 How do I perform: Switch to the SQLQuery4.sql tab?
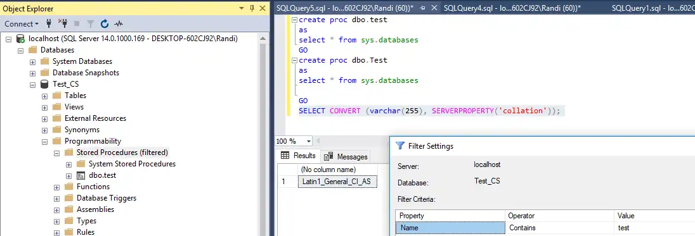(512, 8)
